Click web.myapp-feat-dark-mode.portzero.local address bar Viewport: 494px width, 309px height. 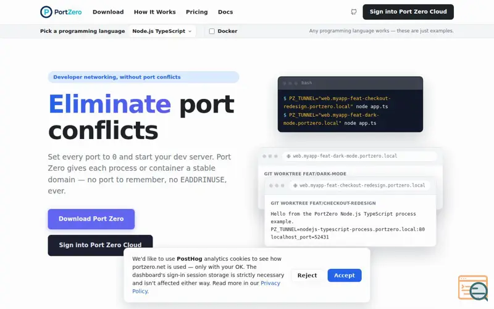tap(359, 156)
